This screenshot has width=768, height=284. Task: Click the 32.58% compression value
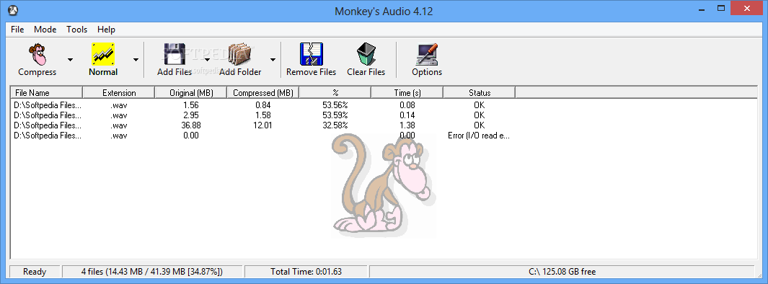[x=335, y=125]
